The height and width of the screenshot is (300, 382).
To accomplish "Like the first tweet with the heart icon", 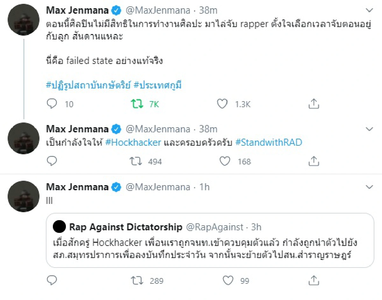I will [223, 103].
